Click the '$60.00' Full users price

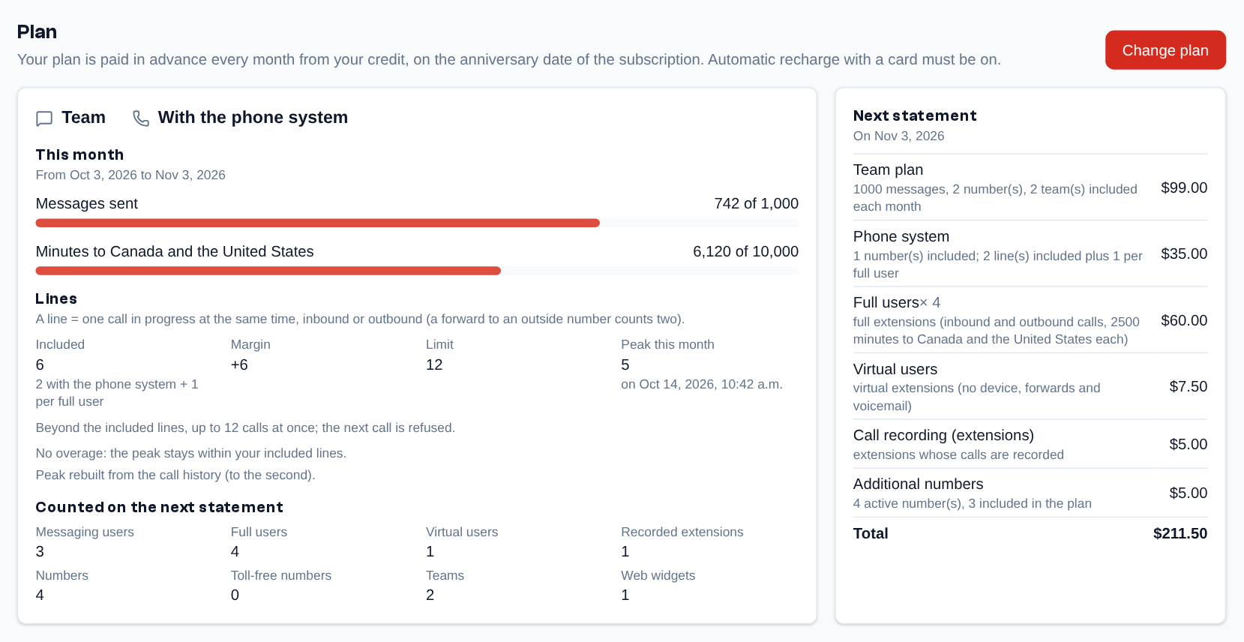pyautogui.click(x=1184, y=320)
